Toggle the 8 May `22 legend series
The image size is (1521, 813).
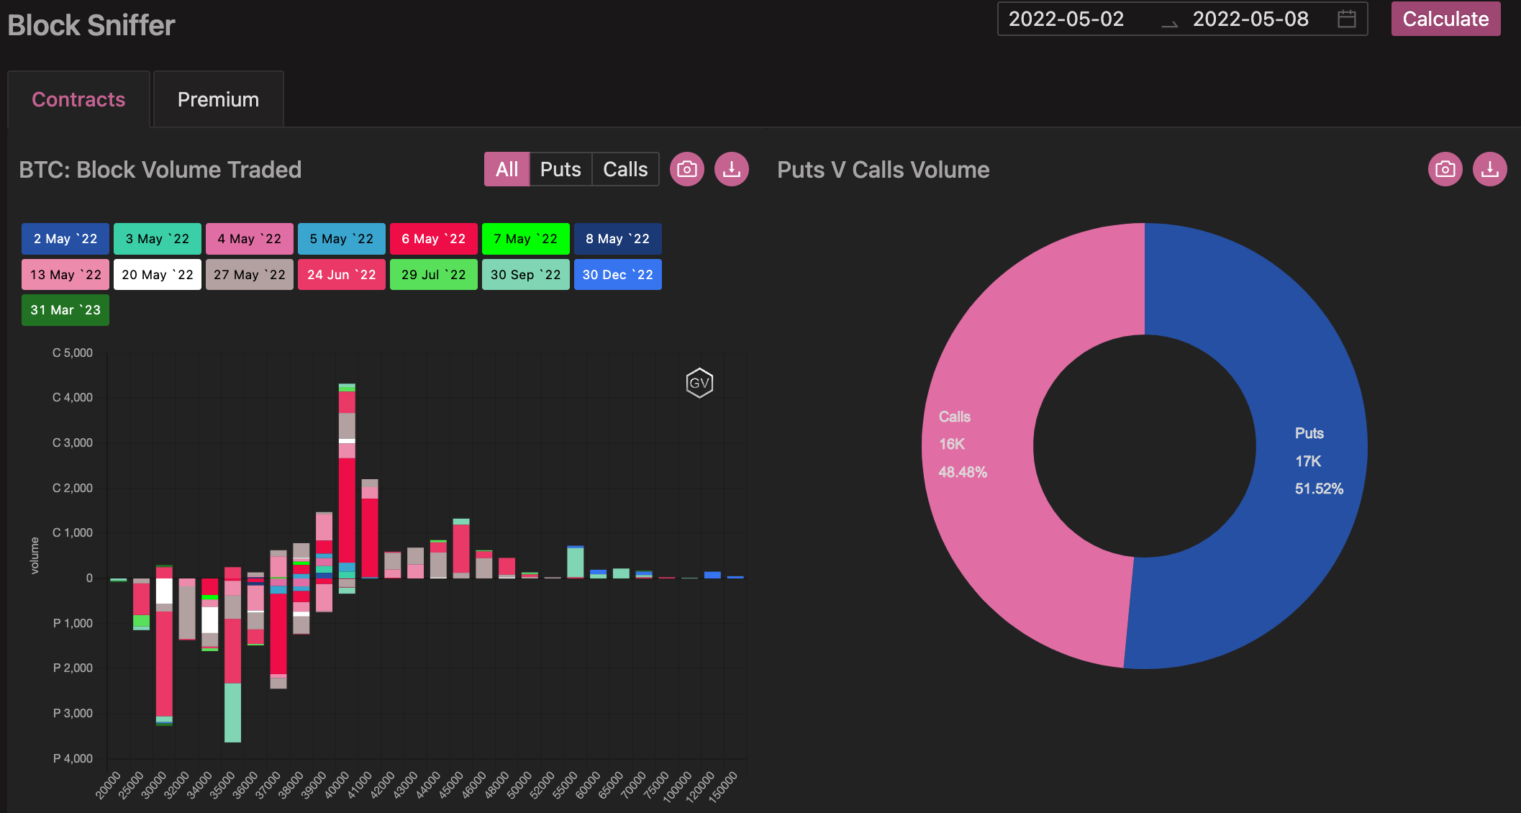[x=618, y=239]
